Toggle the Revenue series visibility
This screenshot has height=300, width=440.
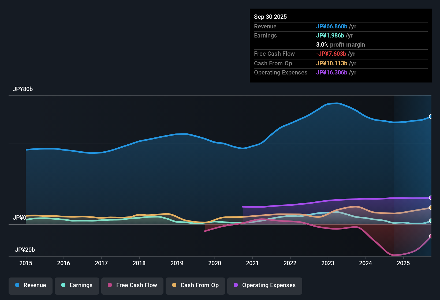click(30, 285)
